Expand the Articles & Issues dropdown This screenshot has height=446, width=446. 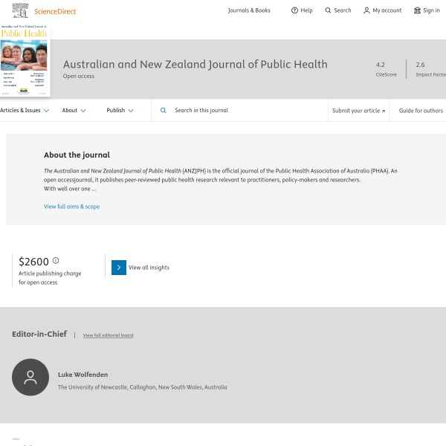(x=25, y=110)
